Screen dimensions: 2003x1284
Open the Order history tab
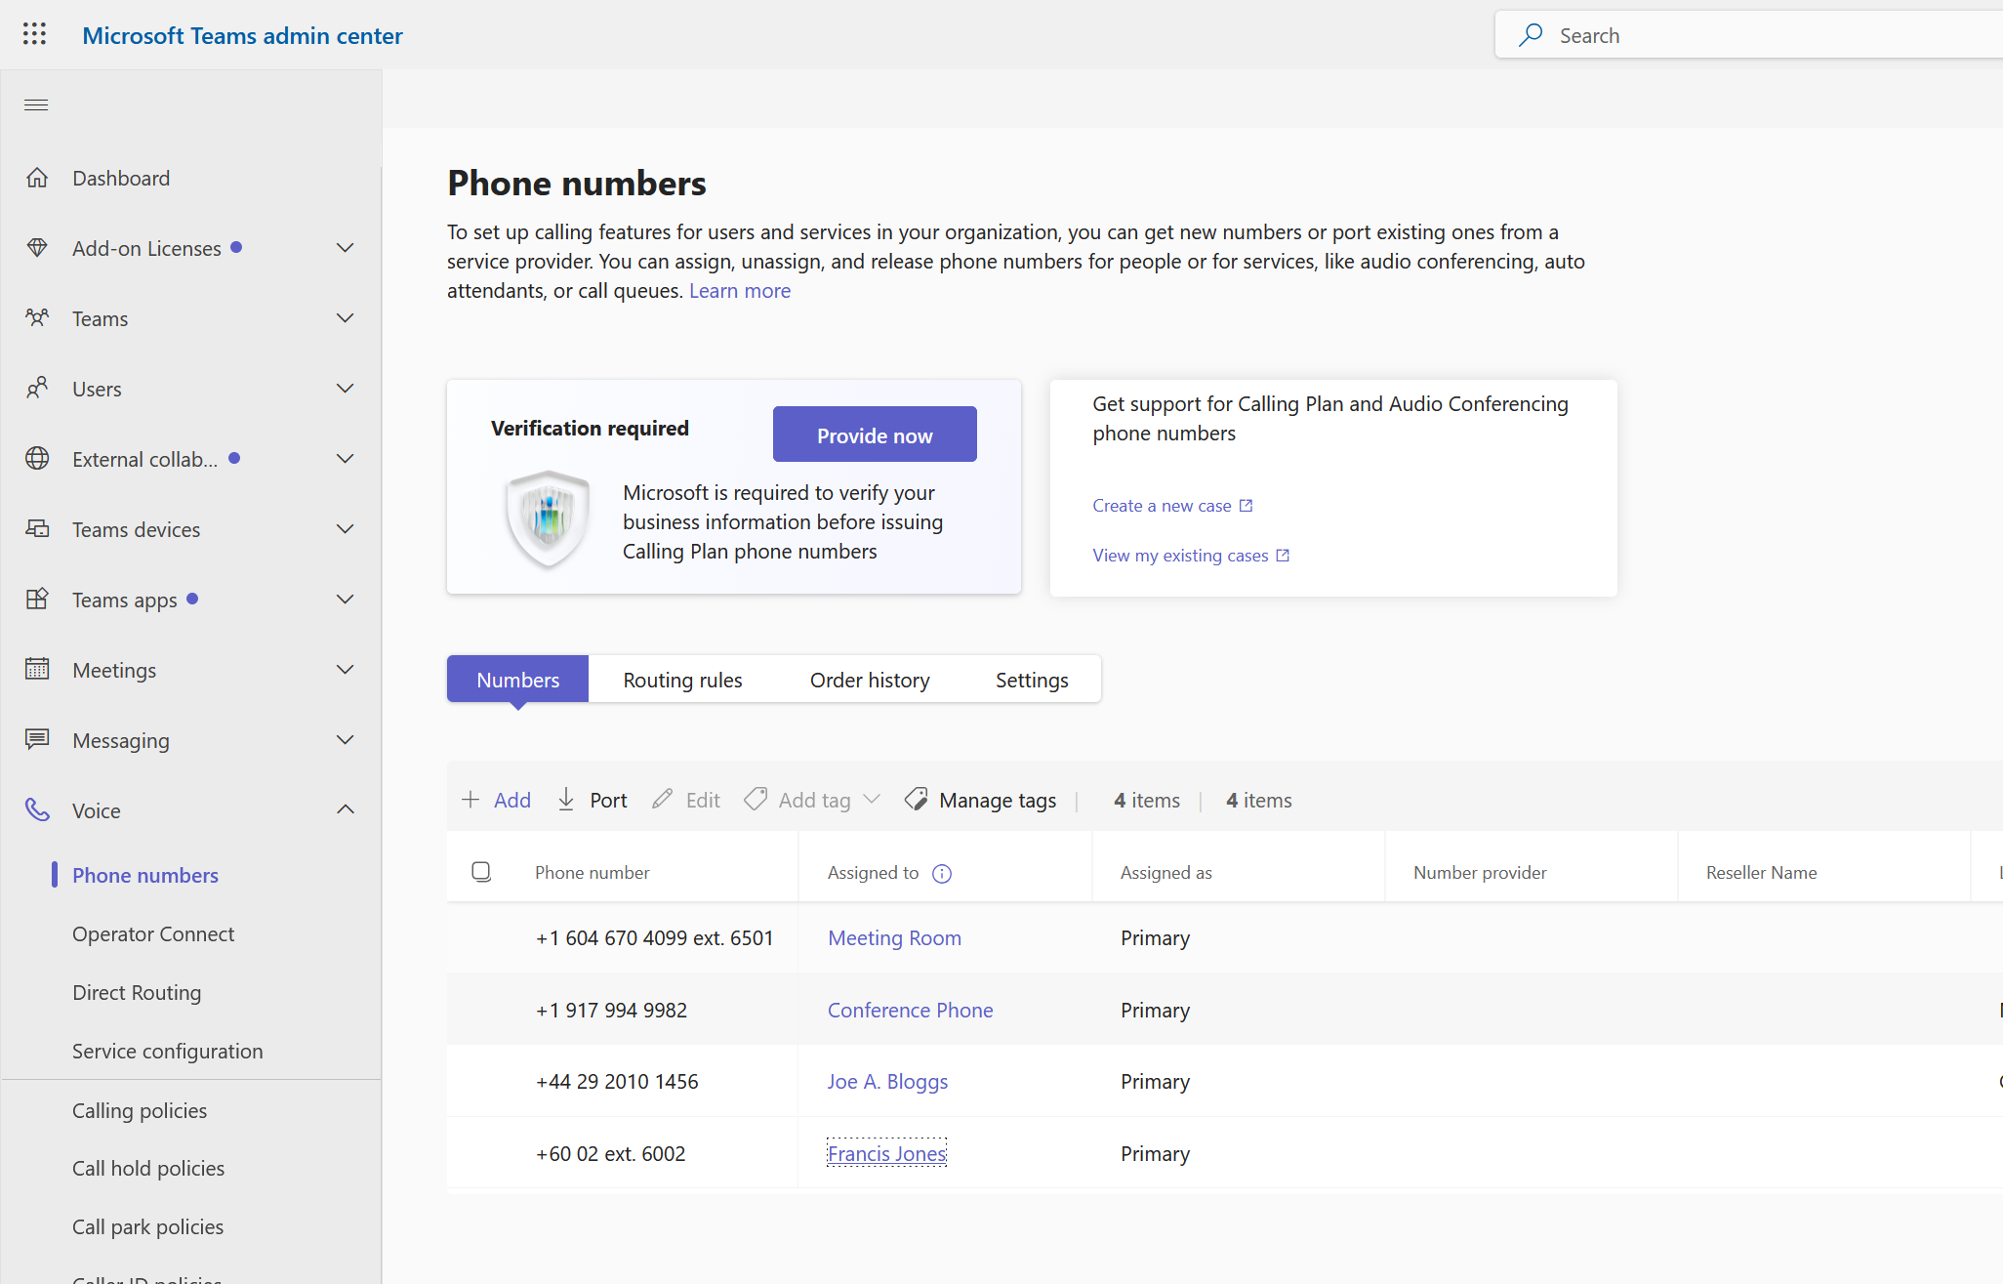[x=870, y=680]
